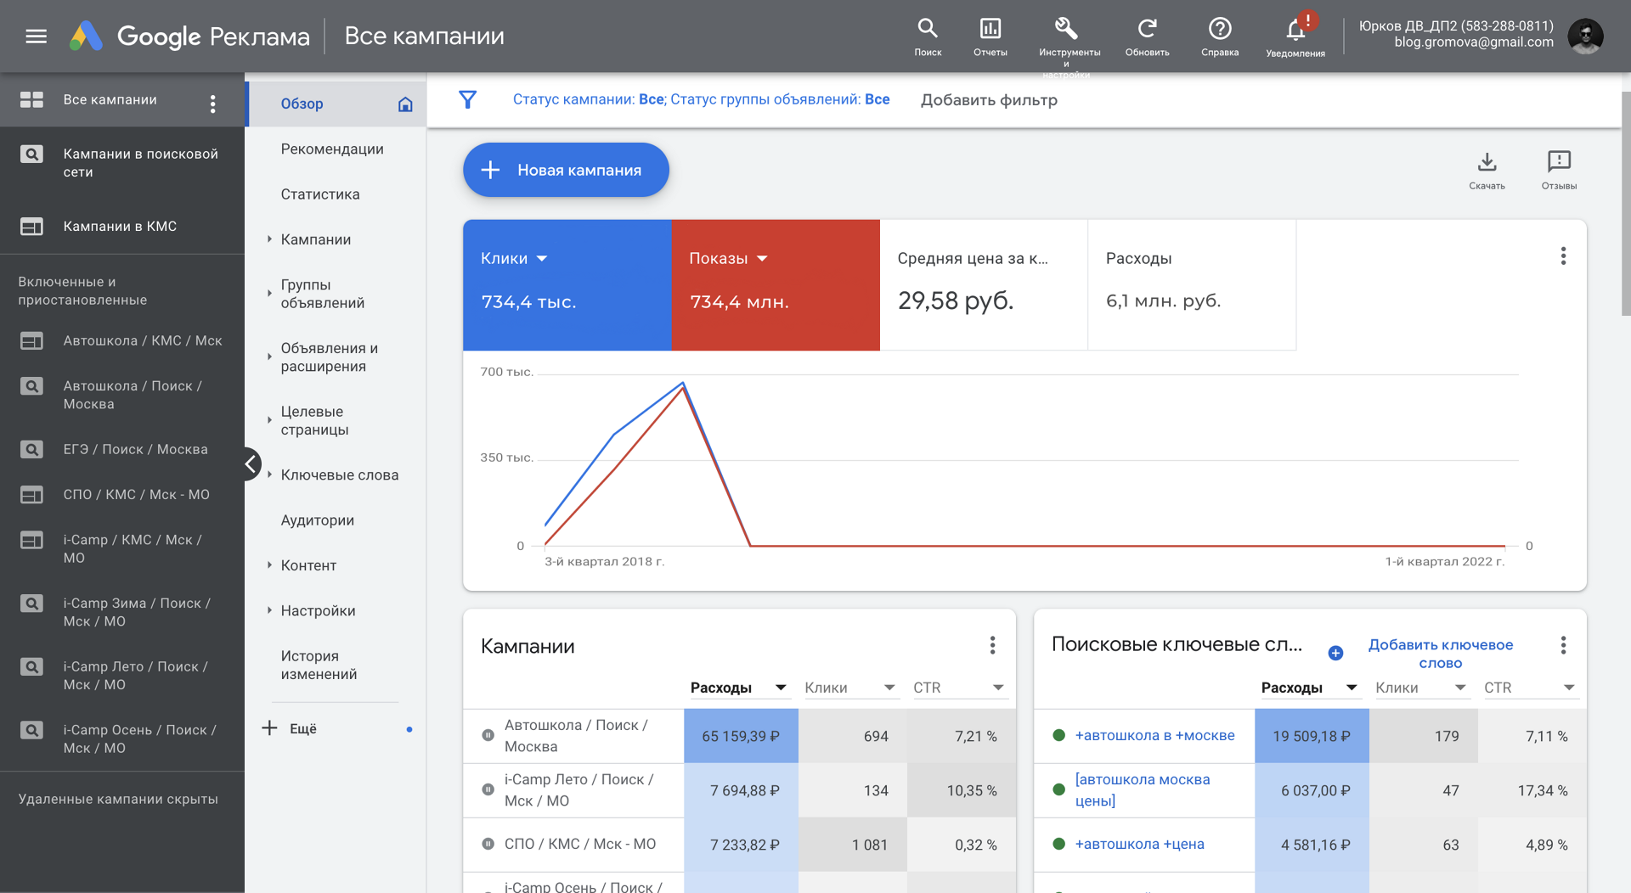Click the page vertical scrollbar
Viewport: 1631px width, 893px height.
pyautogui.click(x=1626, y=204)
